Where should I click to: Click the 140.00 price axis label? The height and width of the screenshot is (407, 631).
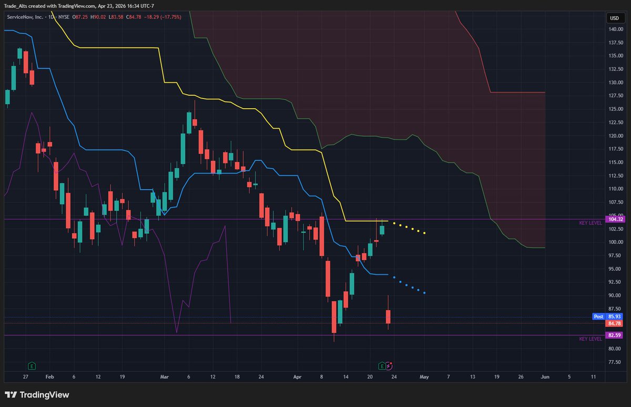tap(616, 29)
